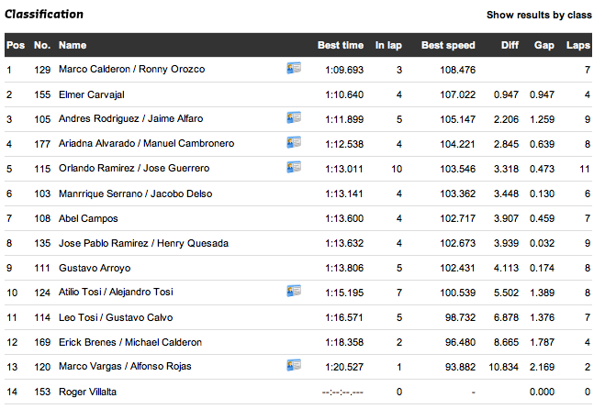This screenshot has width=605, height=420.
Task: Select Abel Campos row name
Action: [88, 218]
